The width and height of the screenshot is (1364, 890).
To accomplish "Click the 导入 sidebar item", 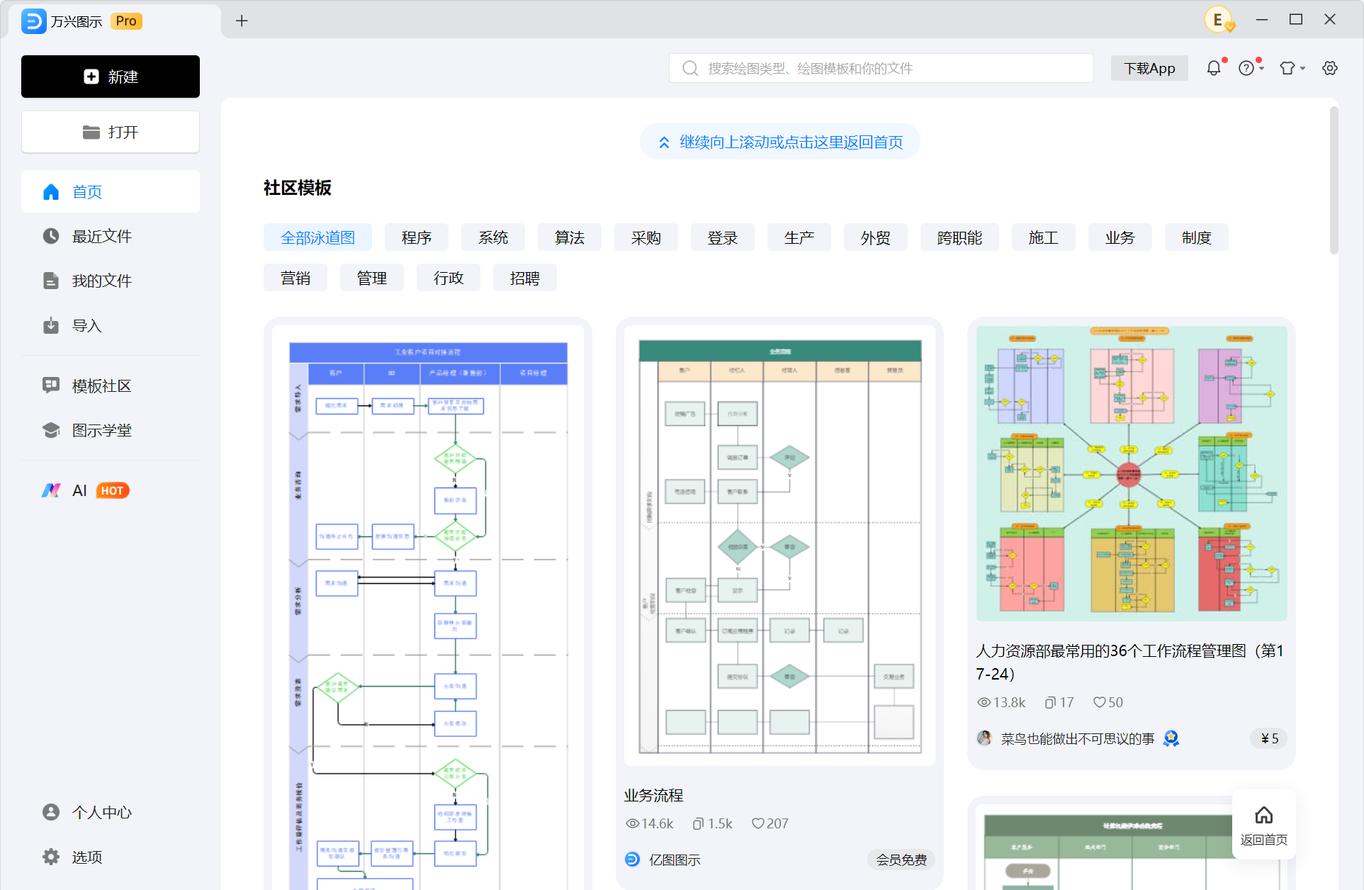I will click(x=111, y=325).
